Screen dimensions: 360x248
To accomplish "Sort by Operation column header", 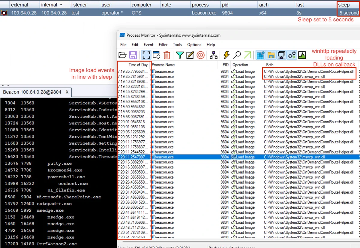I will (x=247, y=65).
